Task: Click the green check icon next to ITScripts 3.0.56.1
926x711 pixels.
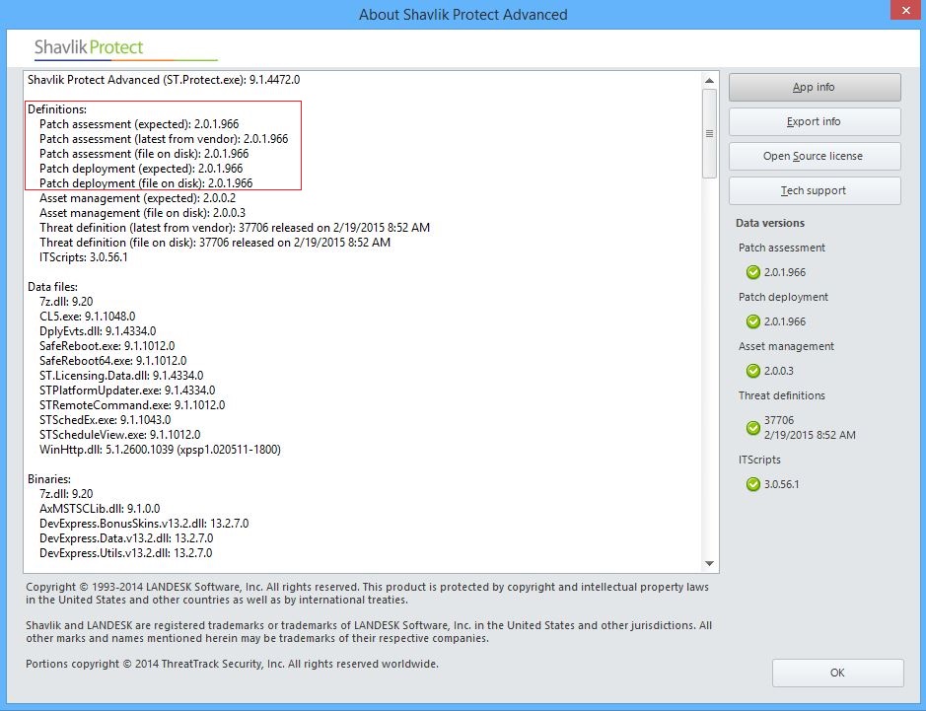Action: coord(750,484)
